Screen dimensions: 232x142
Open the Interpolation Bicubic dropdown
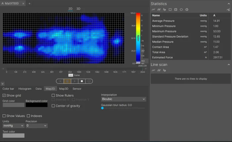click(x=123, y=99)
